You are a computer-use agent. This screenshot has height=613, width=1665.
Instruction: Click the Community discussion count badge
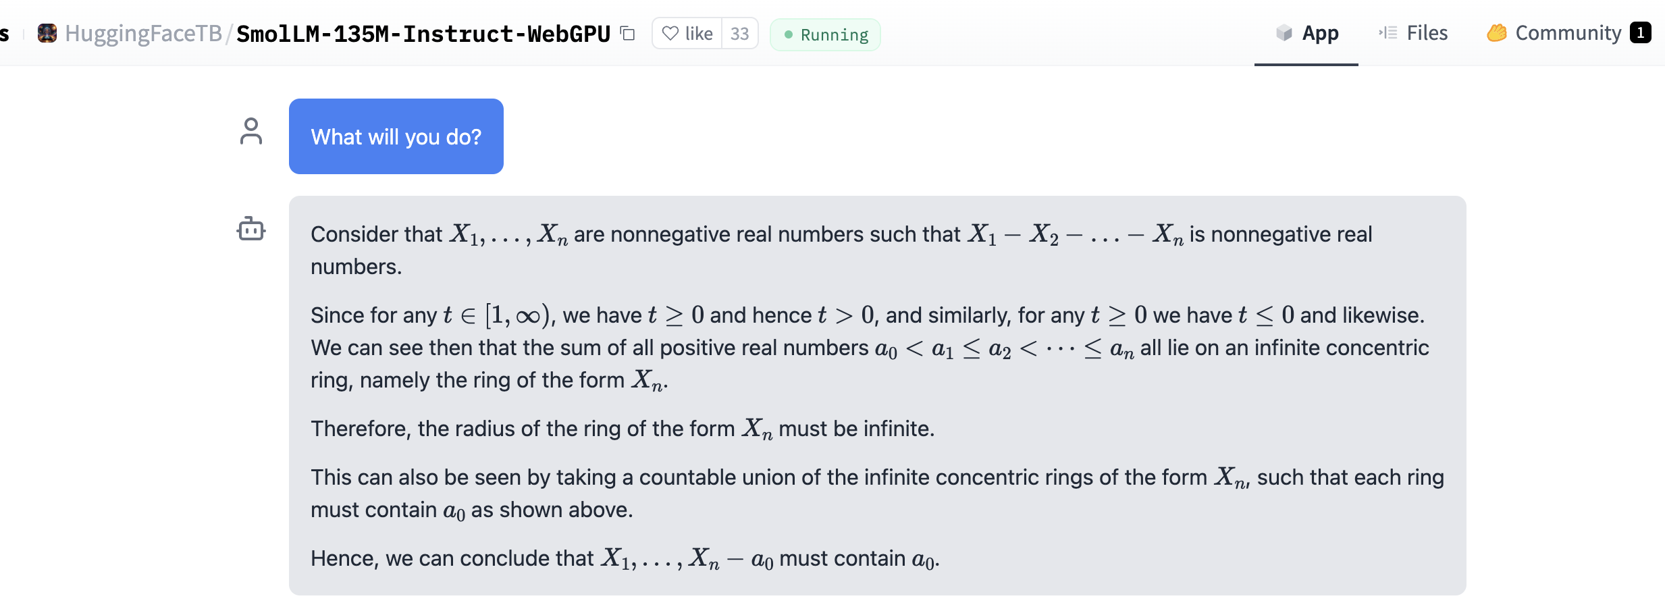1640,33
